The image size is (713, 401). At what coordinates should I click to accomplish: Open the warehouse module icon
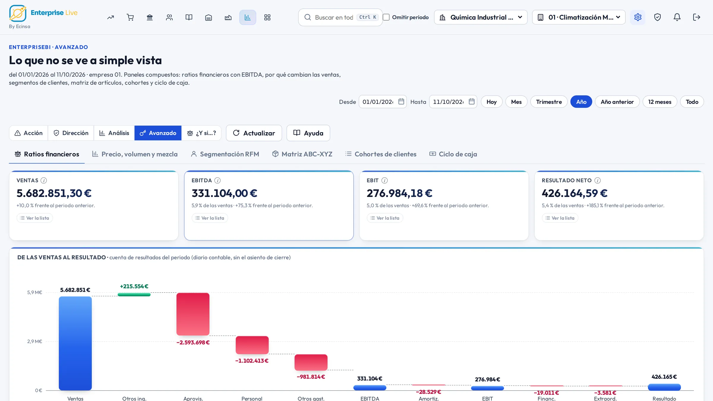(x=209, y=17)
